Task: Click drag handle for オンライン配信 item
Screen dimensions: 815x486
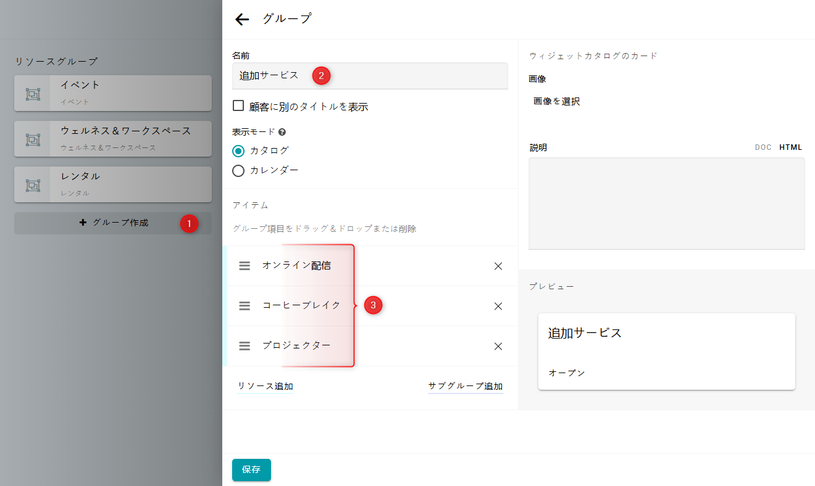Action: point(244,266)
